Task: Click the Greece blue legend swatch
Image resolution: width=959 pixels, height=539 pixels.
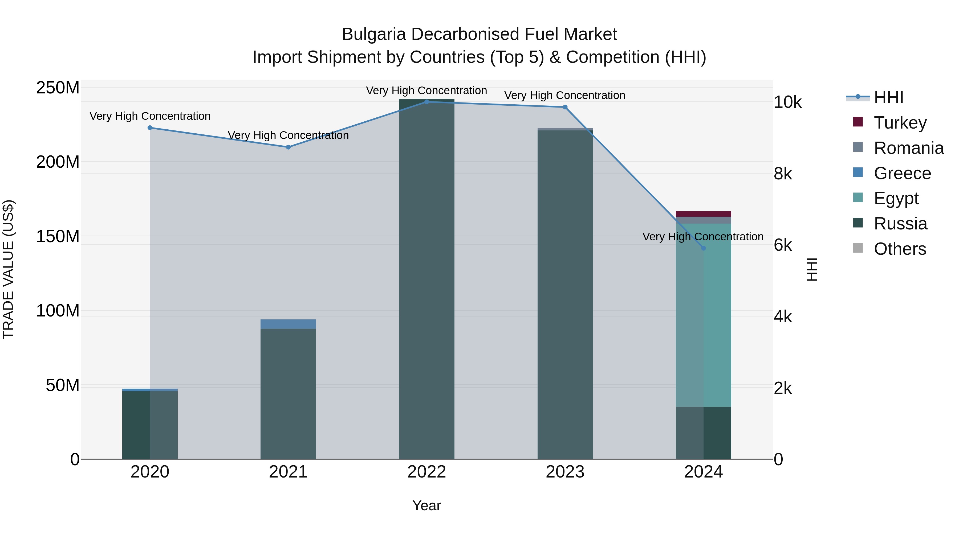Action: [858, 172]
